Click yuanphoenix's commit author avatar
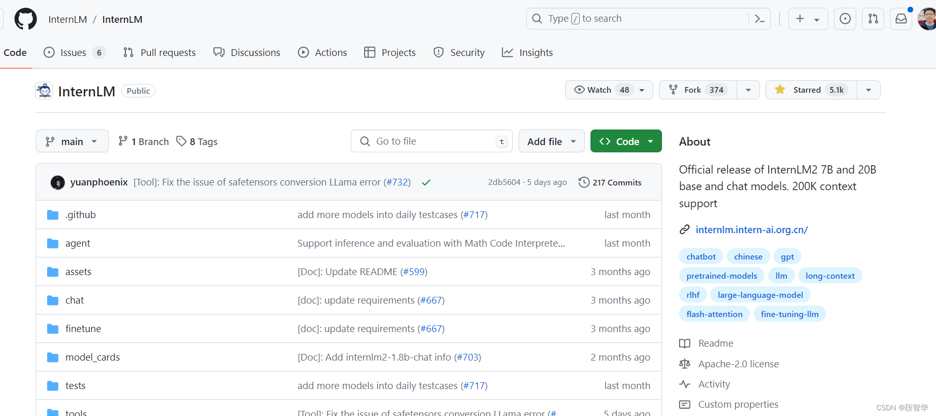The height and width of the screenshot is (416, 936). [57, 182]
